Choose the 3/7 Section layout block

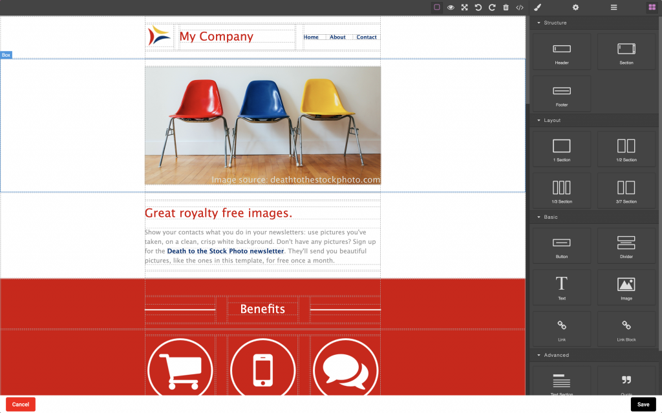point(626,191)
